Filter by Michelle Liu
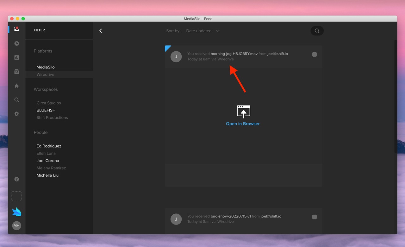405x247 pixels. point(47,175)
